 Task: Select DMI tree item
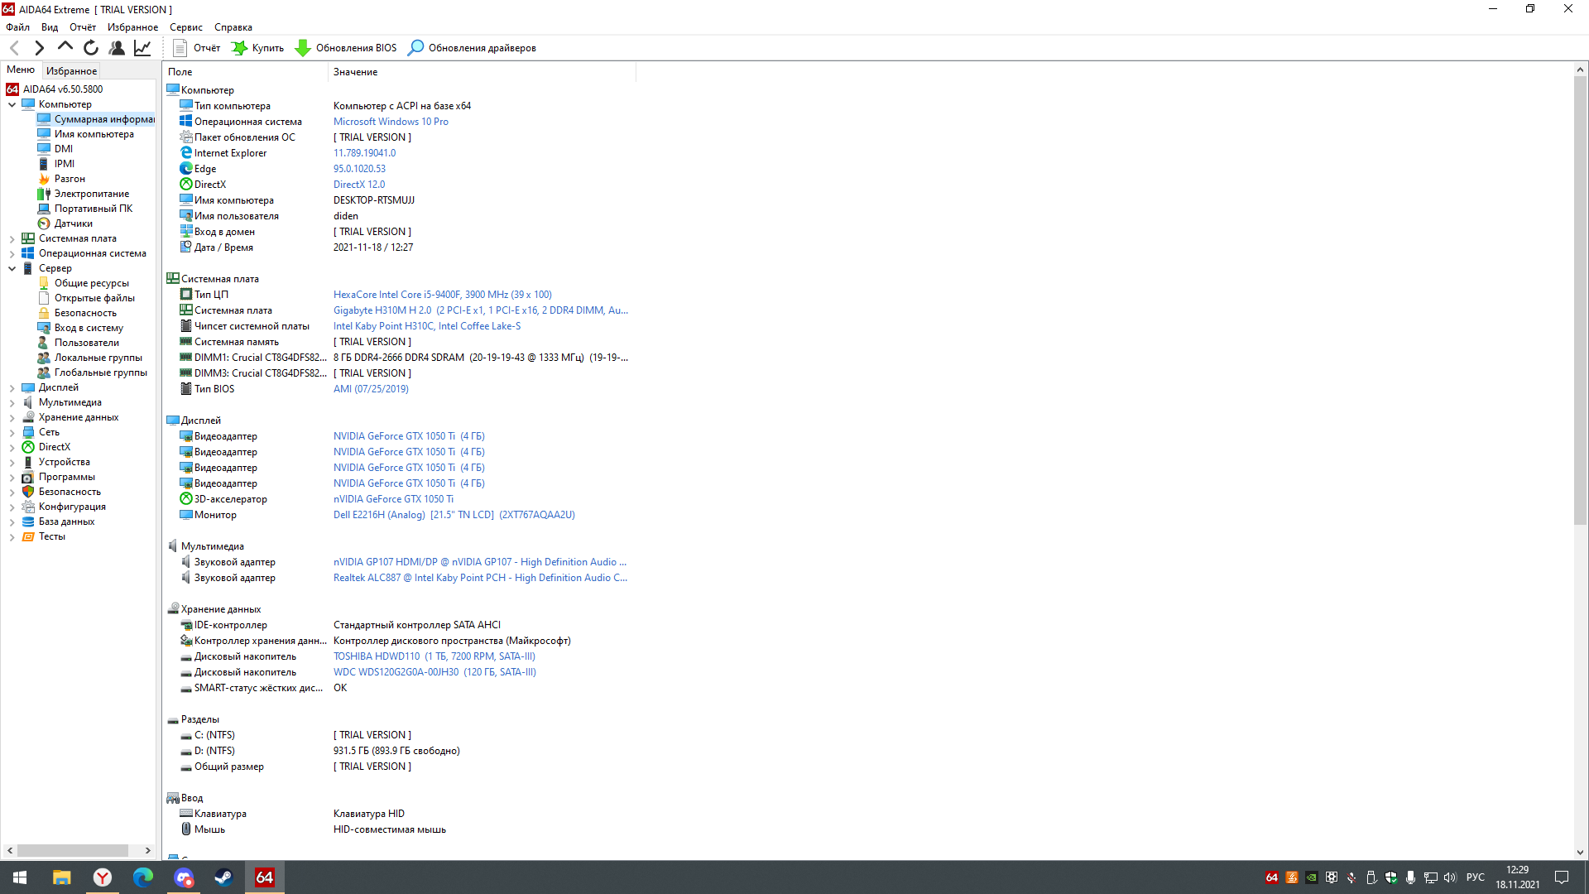pyautogui.click(x=55, y=149)
